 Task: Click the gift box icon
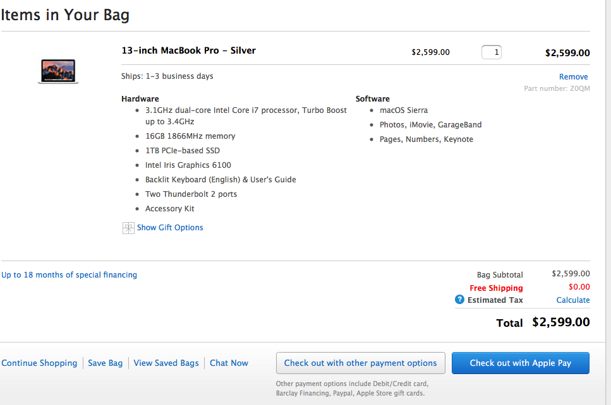coord(128,228)
